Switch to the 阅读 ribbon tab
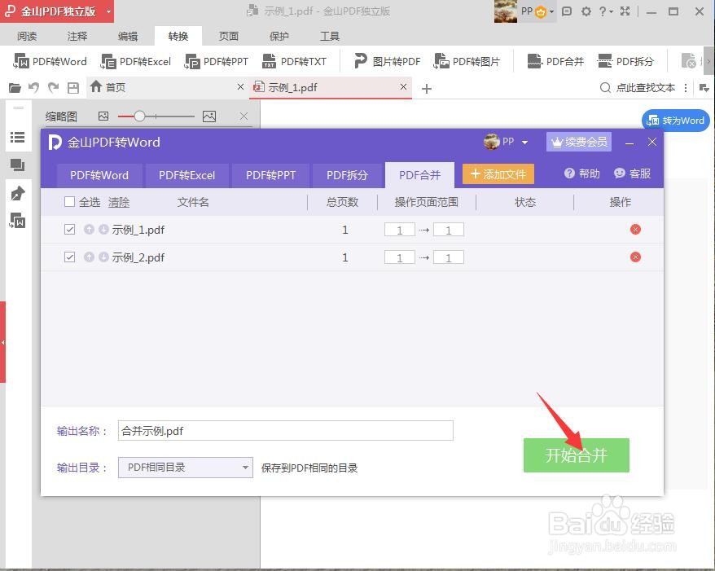The image size is (715, 571). point(27,36)
